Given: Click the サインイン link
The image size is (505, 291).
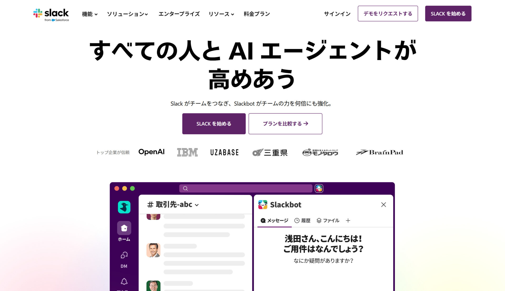Looking at the screenshot, I should [x=337, y=14].
